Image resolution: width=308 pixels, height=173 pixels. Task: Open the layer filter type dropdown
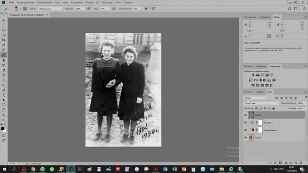(x=256, y=98)
